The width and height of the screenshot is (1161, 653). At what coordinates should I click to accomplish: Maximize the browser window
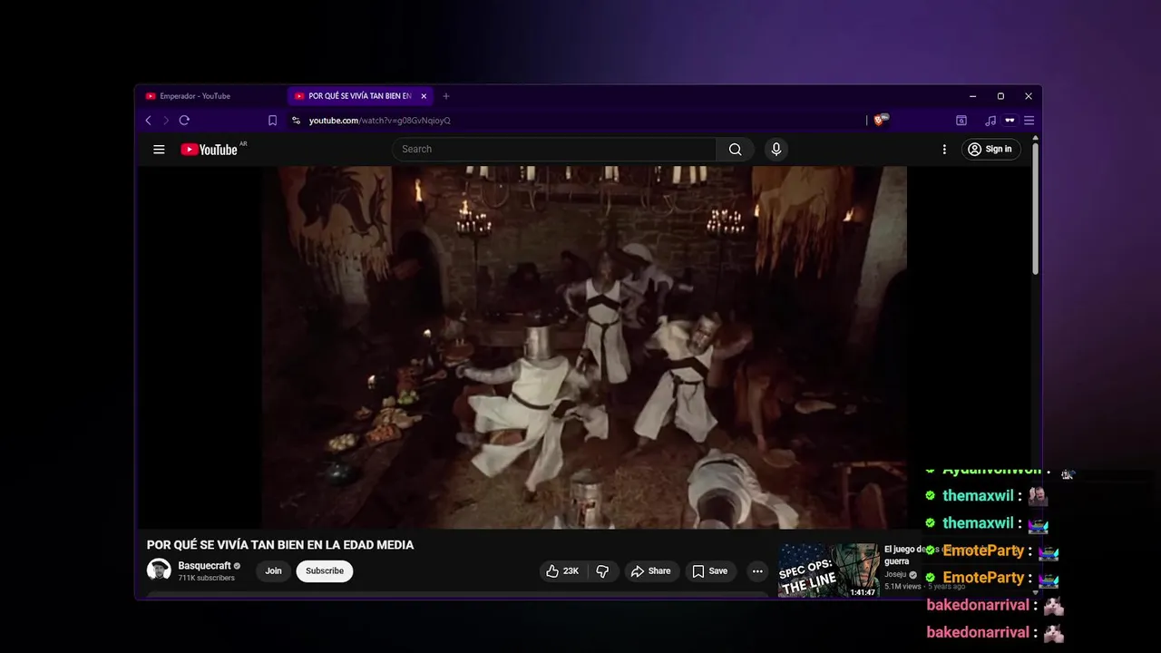click(x=1000, y=96)
